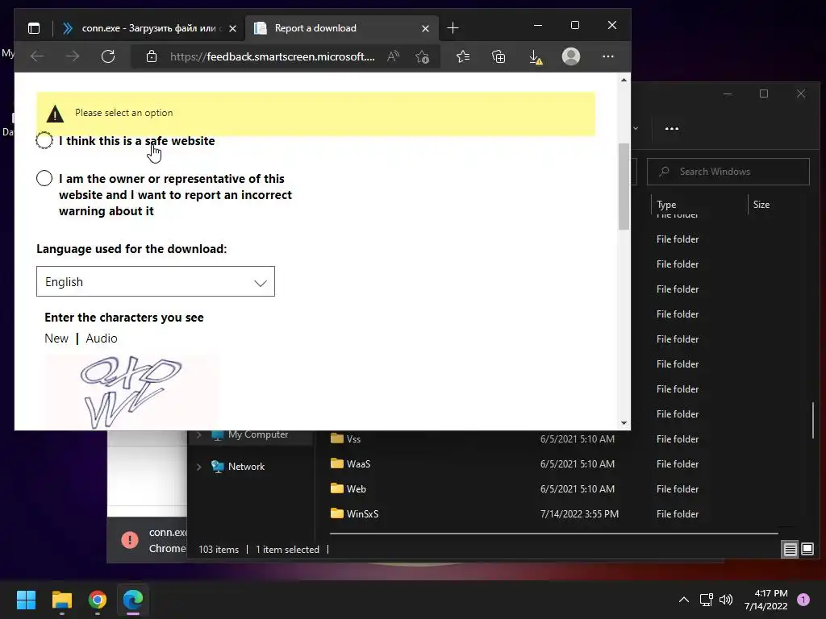
Task: Click the Edge page vertical scrollbar thumb
Action: tap(624, 186)
